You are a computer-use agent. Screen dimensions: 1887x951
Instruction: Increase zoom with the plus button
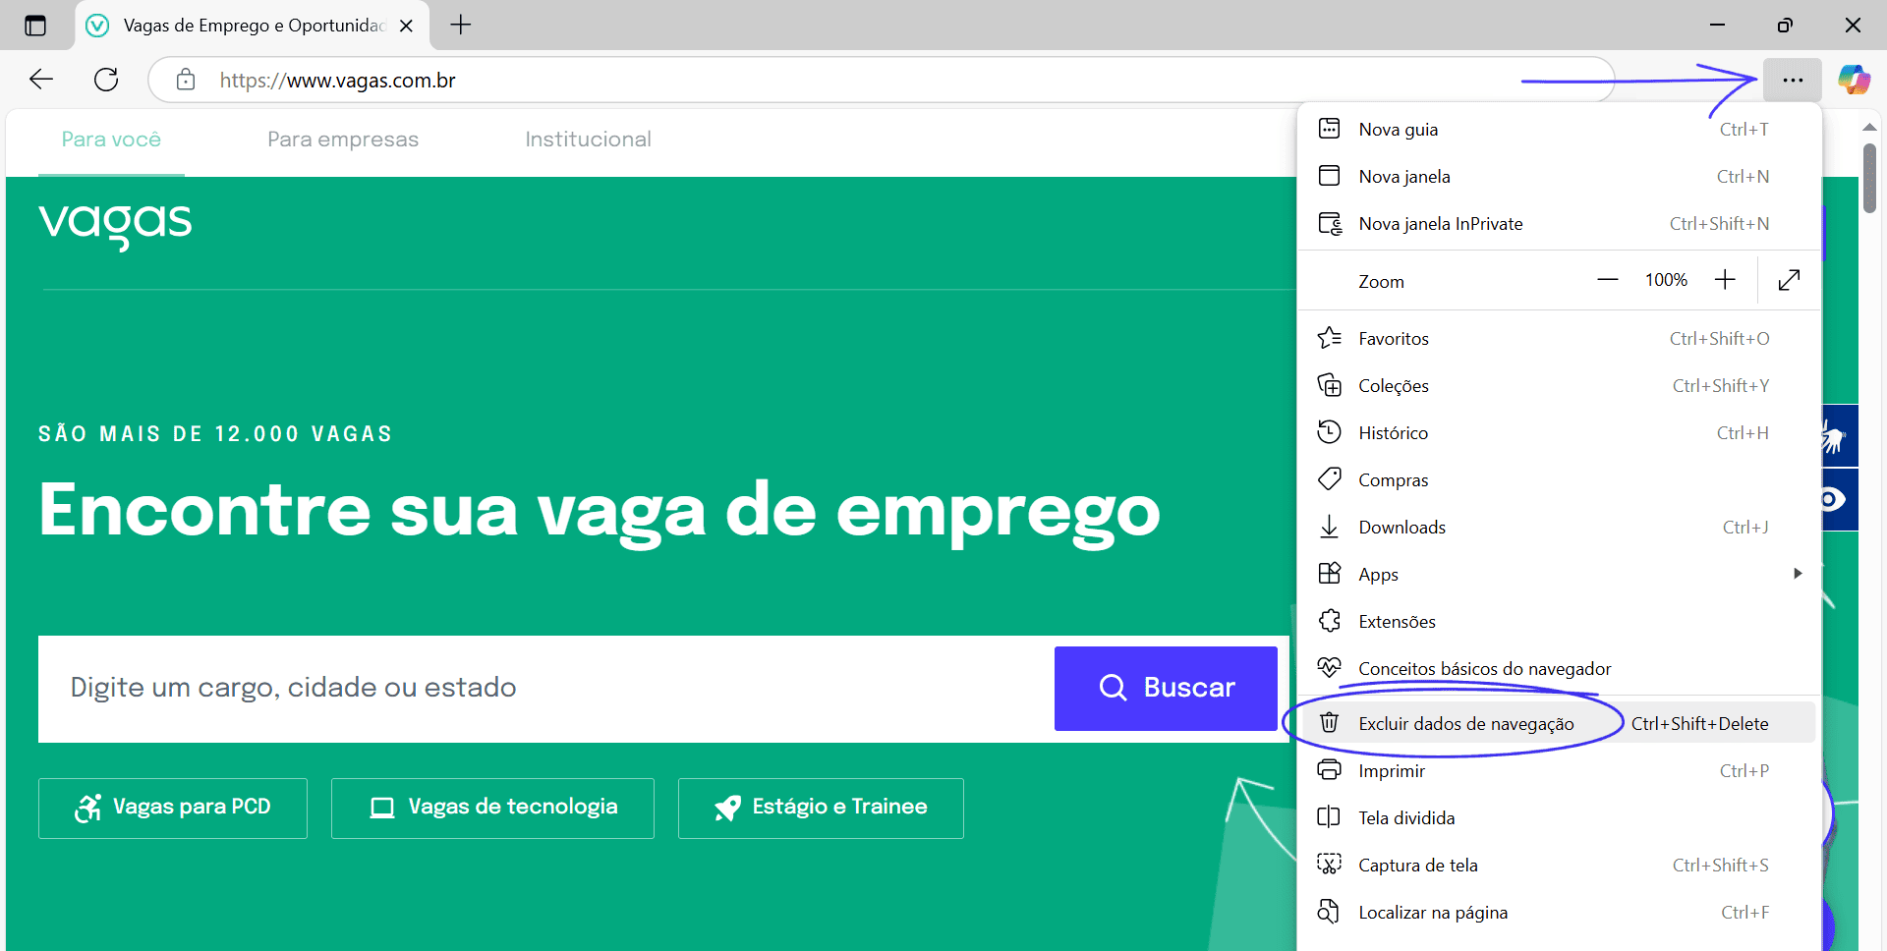pyautogui.click(x=1725, y=280)
